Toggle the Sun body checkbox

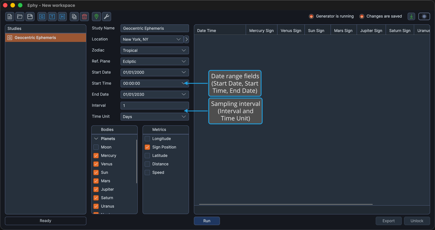point(96,172)
